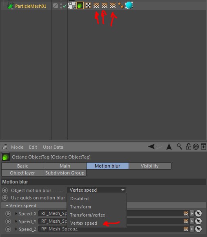Open Speed_X field arrow menu
The width and height of the screenshot is (207, 237).
click(x=192, y=213)
